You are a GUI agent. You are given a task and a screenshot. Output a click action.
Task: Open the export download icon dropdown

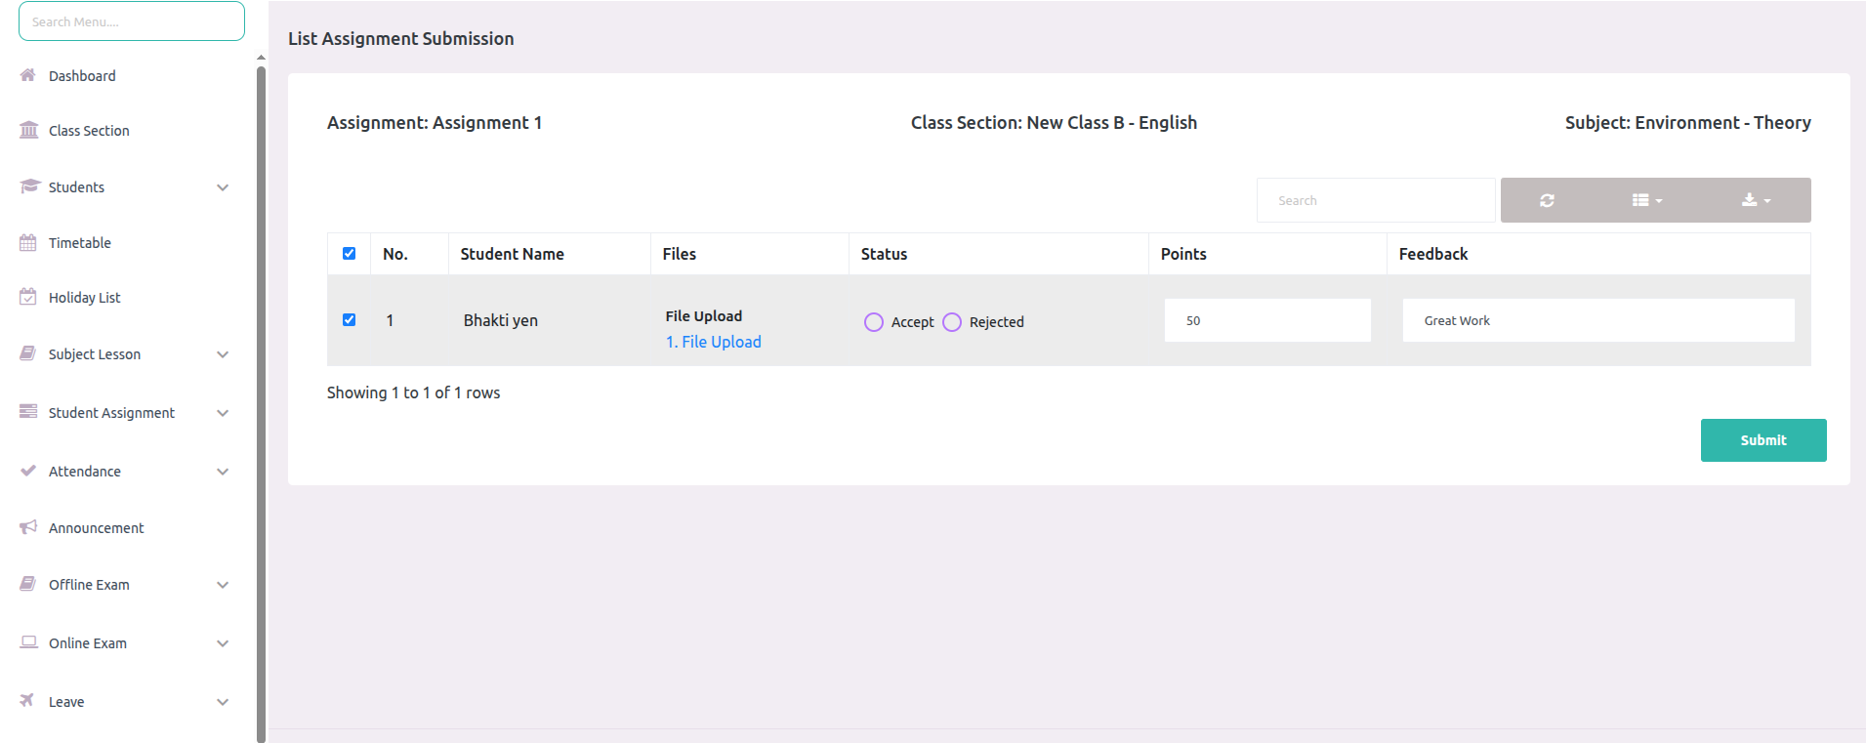coord(1755,200)
